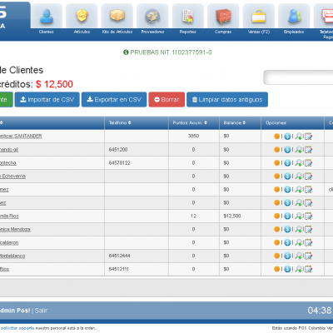Click the Clientes menu label
Viewport: 333px width, 333px height.
click(x=47, y=32)
